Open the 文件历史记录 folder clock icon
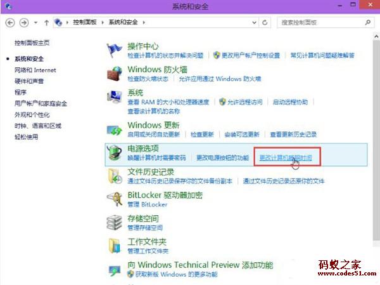 (x=115, y=176)
